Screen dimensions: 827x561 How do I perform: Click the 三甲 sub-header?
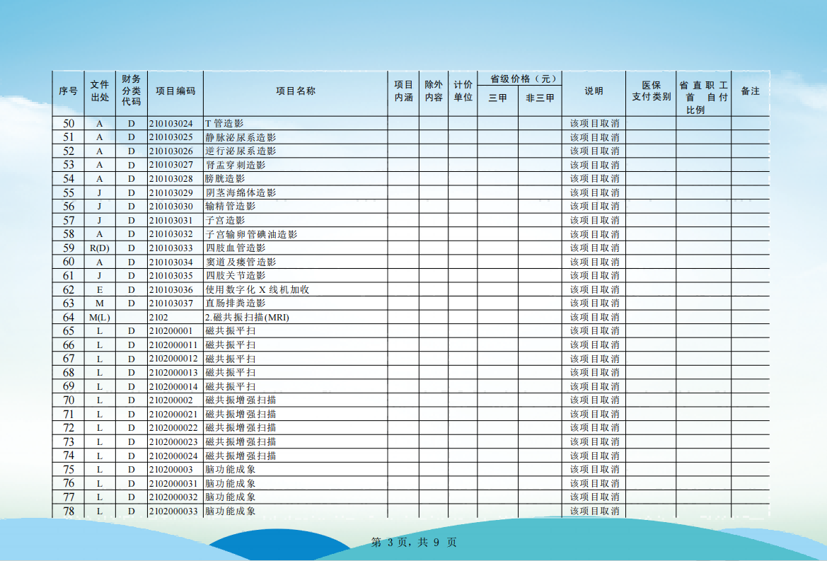point(497,98)
